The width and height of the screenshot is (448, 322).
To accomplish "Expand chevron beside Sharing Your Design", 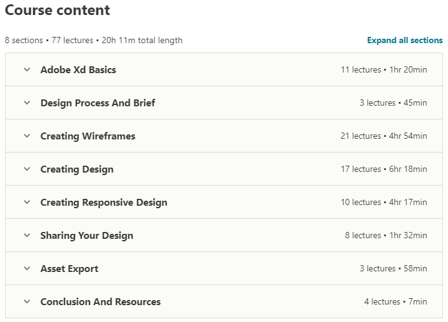I will point(27,235).
